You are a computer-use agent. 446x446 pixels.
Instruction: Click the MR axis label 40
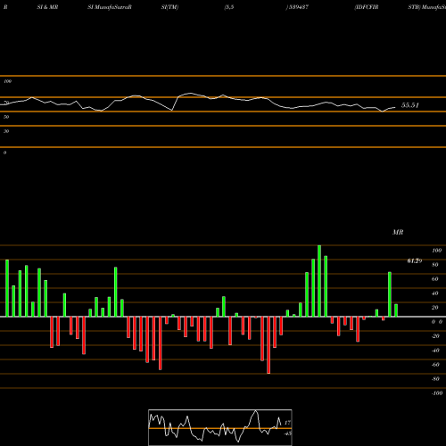tap(434, 293)
